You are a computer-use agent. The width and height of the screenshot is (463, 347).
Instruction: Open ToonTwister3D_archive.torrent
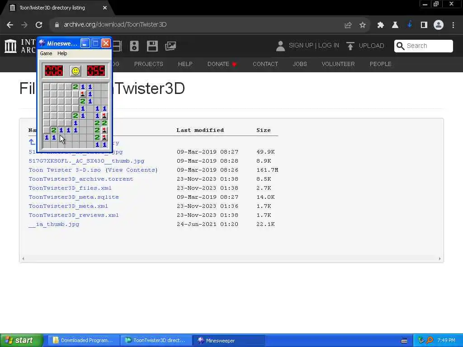(x=81, y=179)
